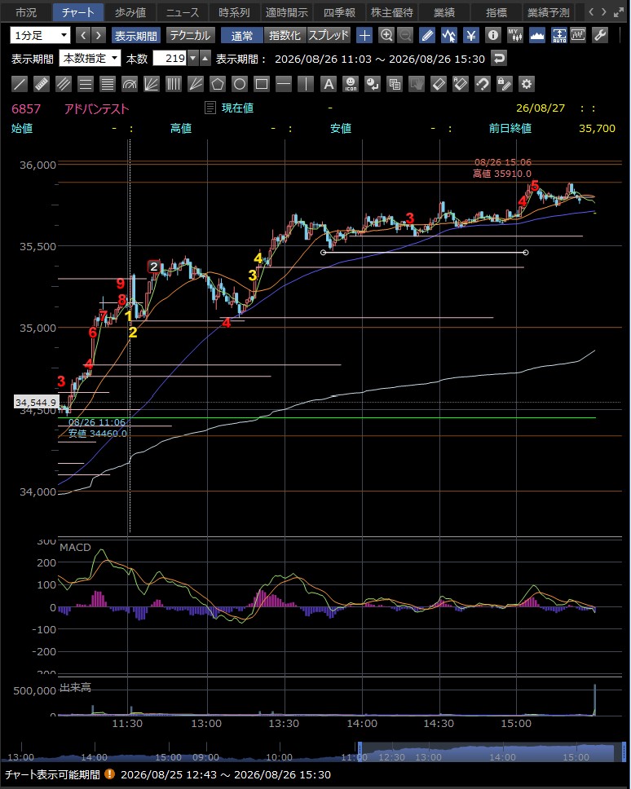
Task: Click the copy drawings icon
Action: pos(395,84)
